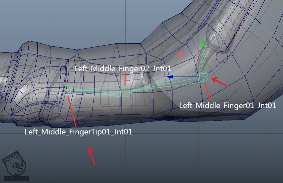This screenshot has width=283, height=183.
Task: Click the Left_Middle_Finger01_Jnt01 text label
Action: pos(227,105)
